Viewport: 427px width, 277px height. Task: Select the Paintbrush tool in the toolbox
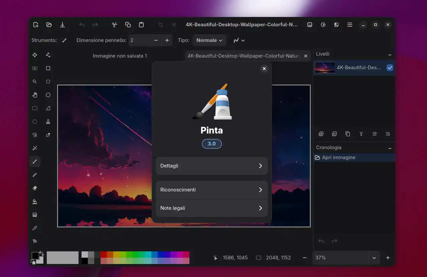[35, 162]
